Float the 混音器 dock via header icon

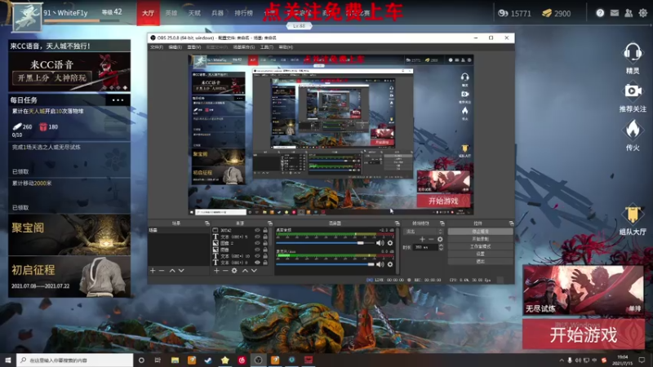coord(397,223)
